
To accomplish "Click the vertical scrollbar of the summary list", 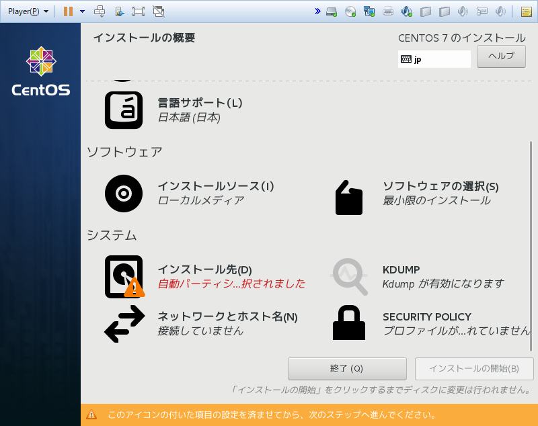I will (531, 246).
